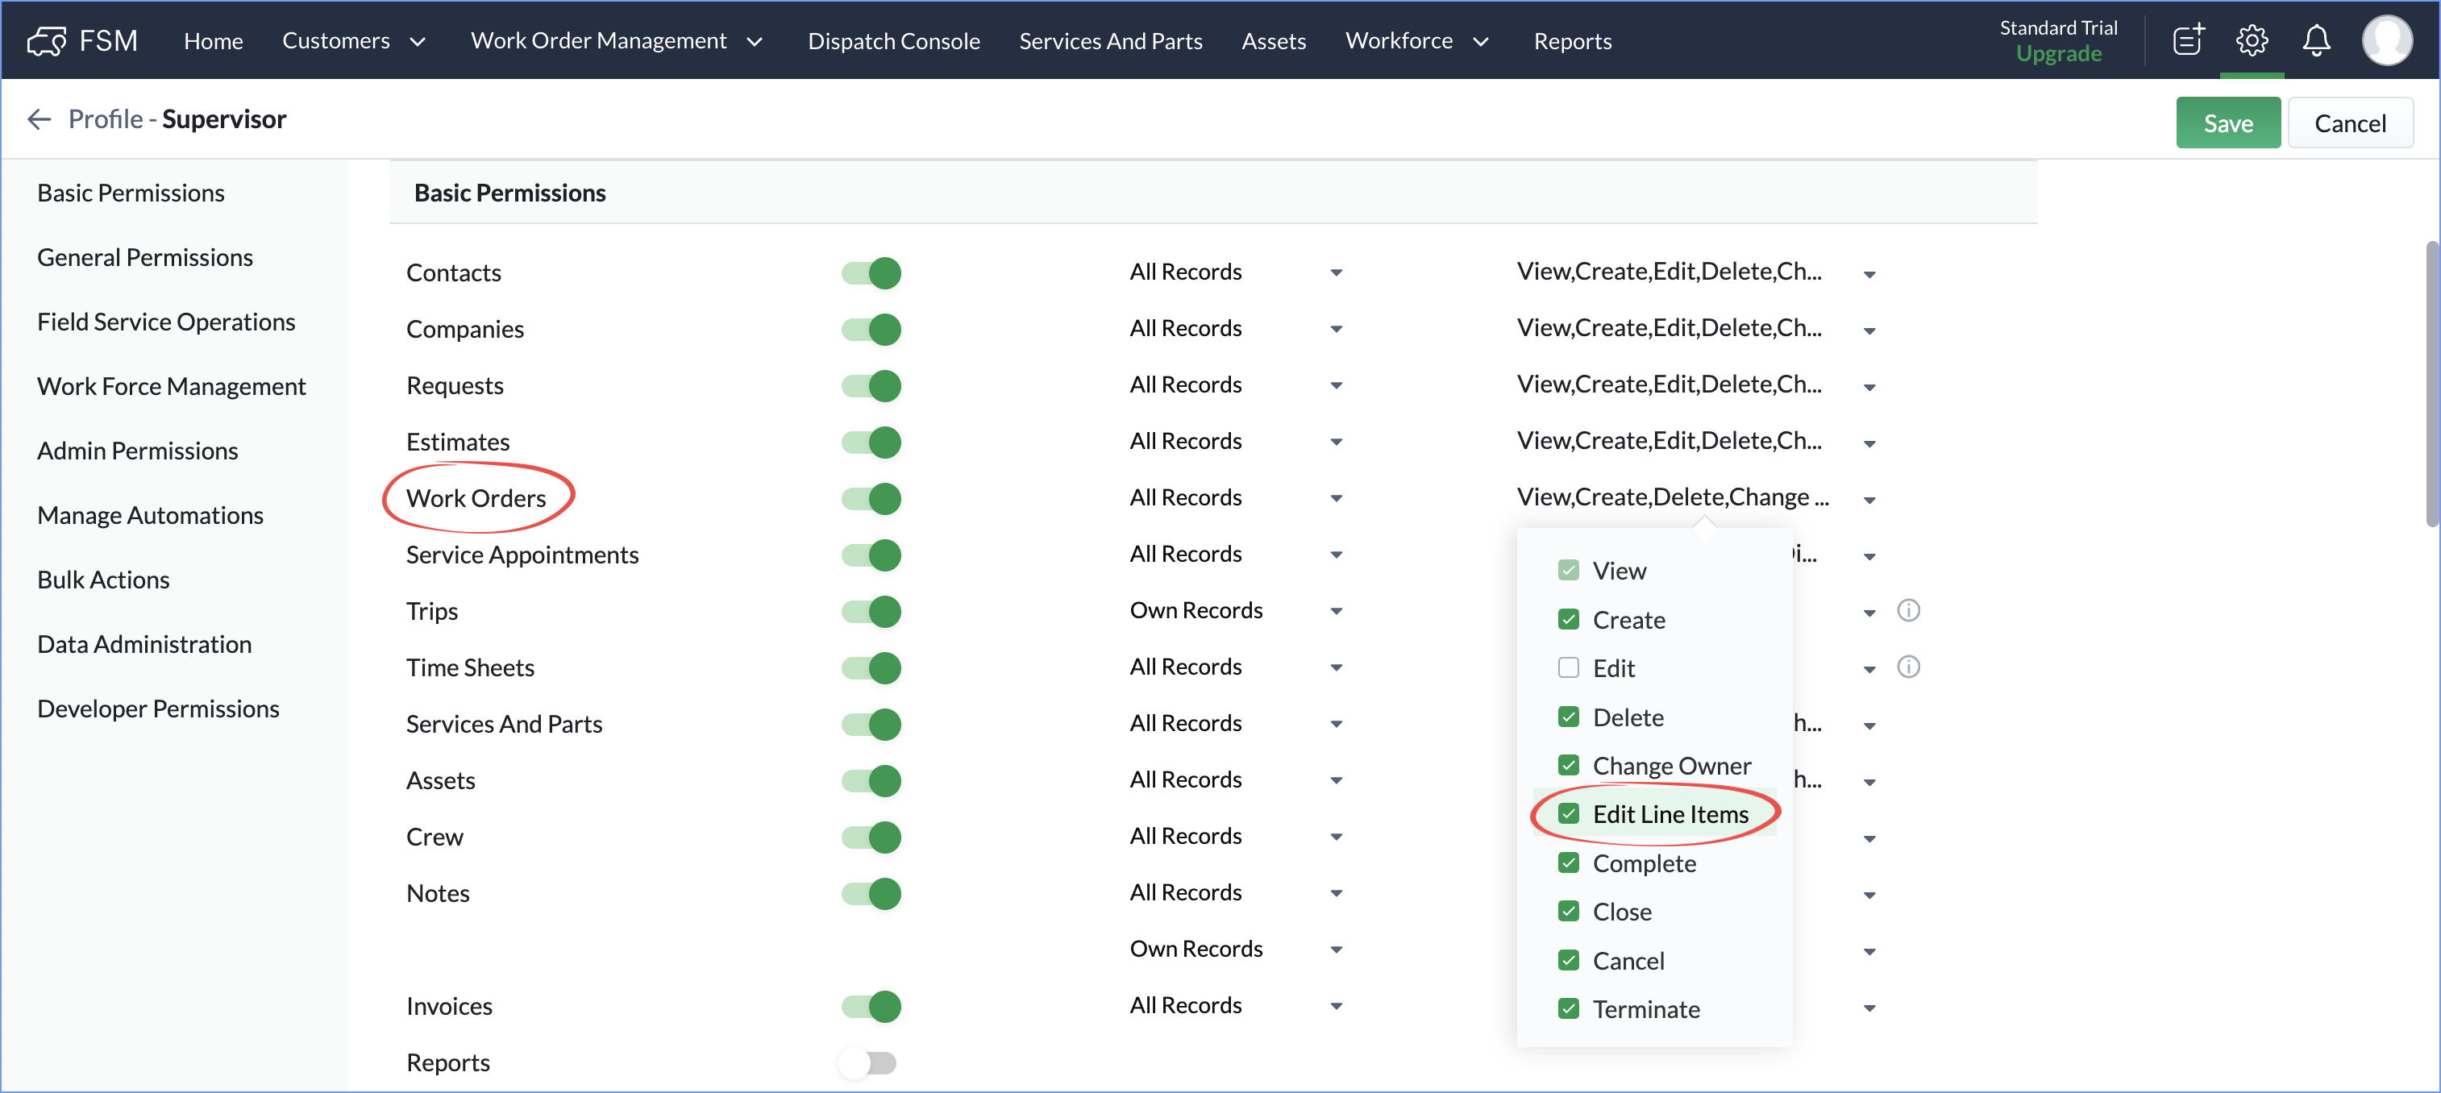Uncheck the Create checkbox
Image resolution: width=2441 pixels, height=1093 pixels.
1568,619
